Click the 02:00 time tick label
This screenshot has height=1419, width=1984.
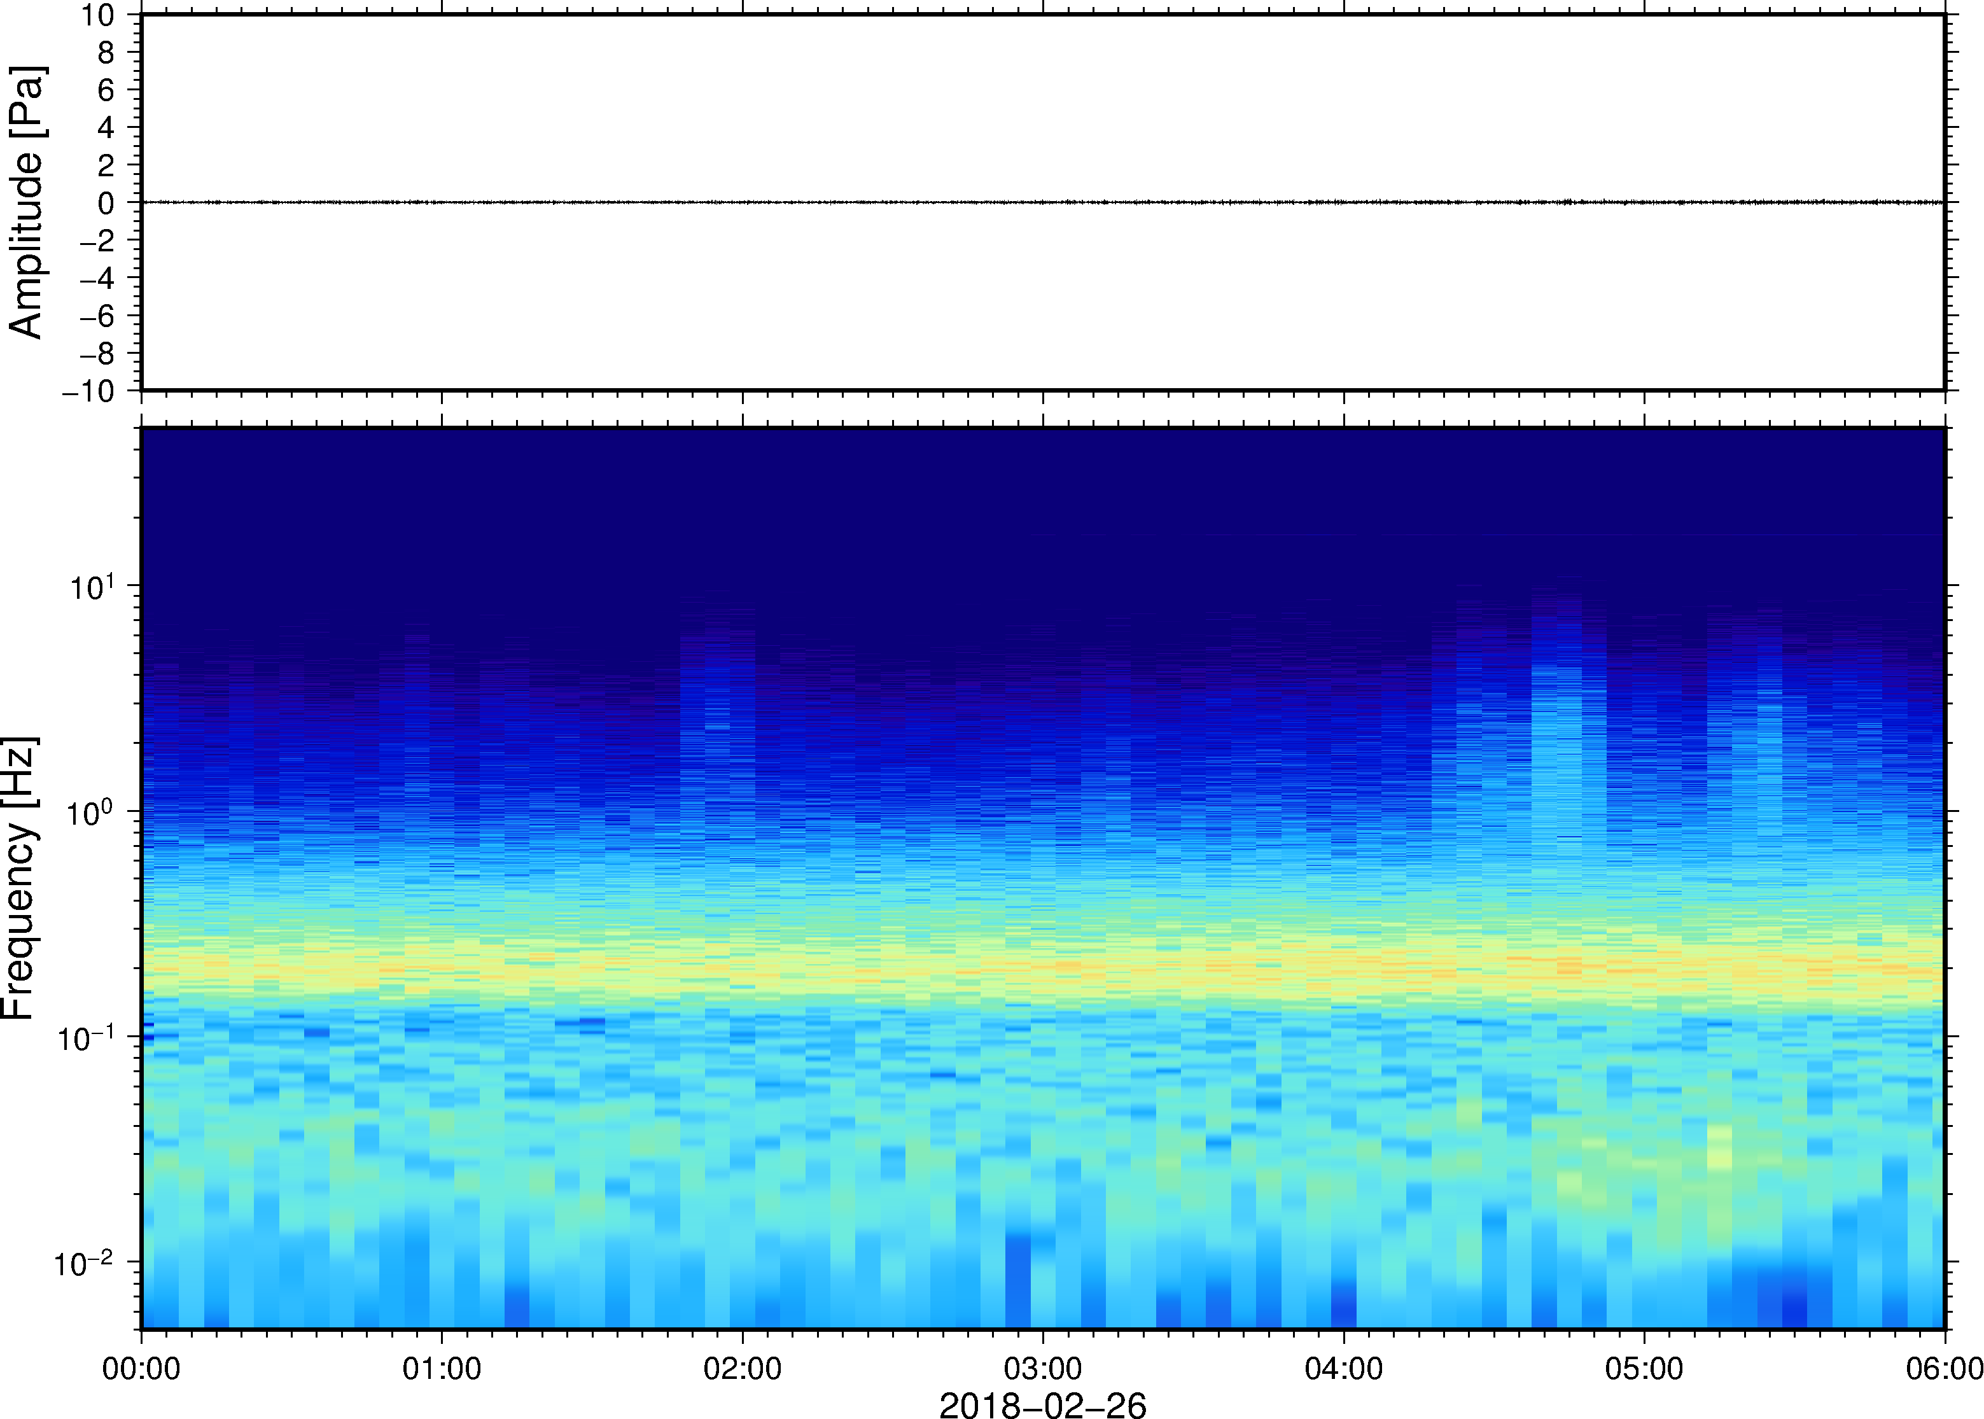tap(743, 1368)
